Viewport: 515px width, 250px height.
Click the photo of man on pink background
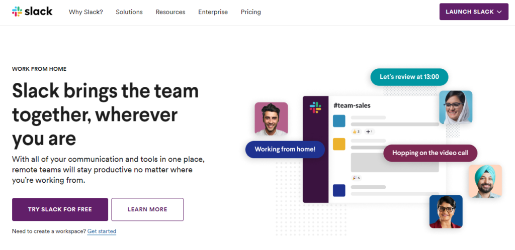point(271,118)
